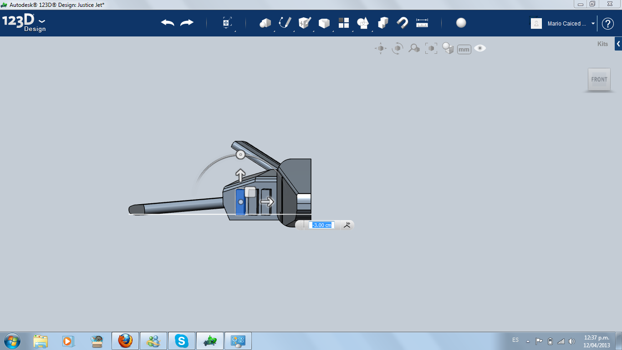Click the network signal tray icon
The height and width of the screenshot is (350, 622).
coord(561,341)
